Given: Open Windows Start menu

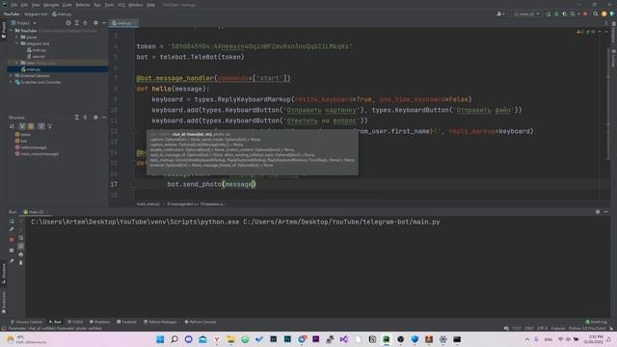Looking at the screenshot, I should [x=160, y=339].
